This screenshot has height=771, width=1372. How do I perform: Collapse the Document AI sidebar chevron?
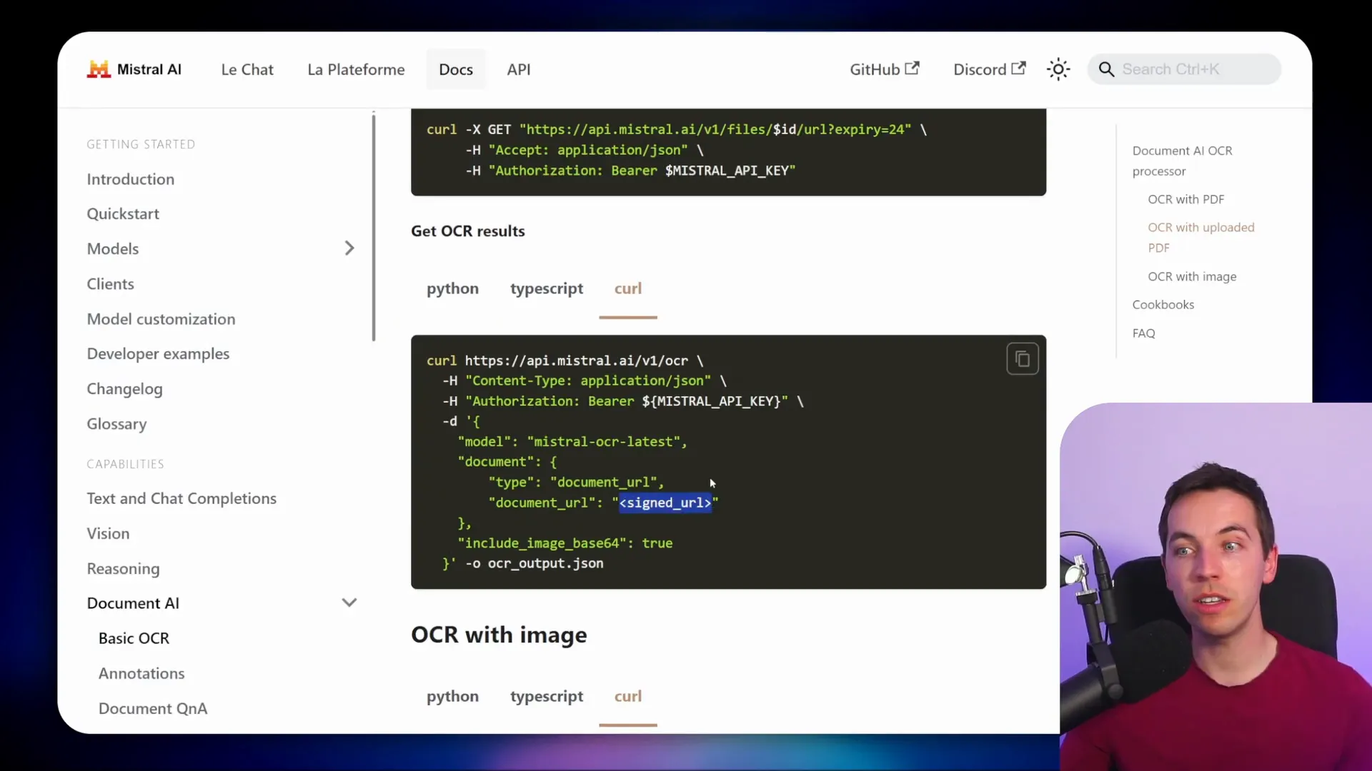click(x=349, y=603)
